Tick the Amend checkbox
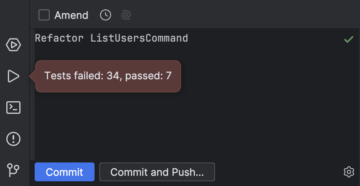The width and height of the screenshot is (360, 186). [x=44, y=15]
